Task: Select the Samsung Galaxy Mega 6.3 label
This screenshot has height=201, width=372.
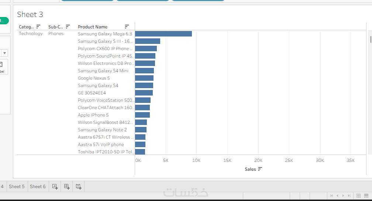Action: pyautogui.click(x=105, y=34)
